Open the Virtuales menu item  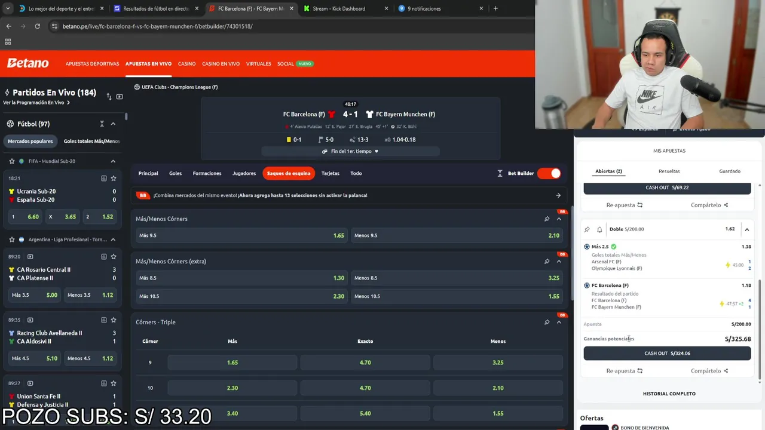pos(258,63)
